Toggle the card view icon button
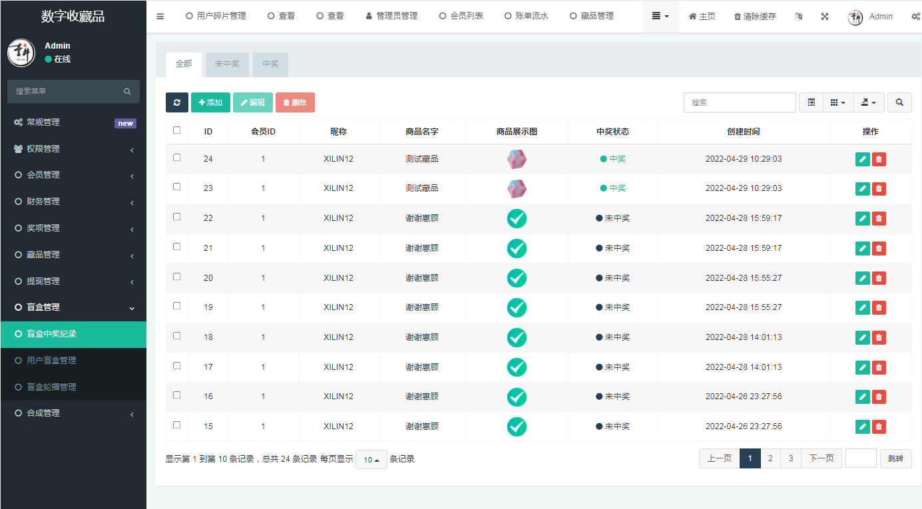This screenshot has width=922, height=509. click(x=811, y=102)
